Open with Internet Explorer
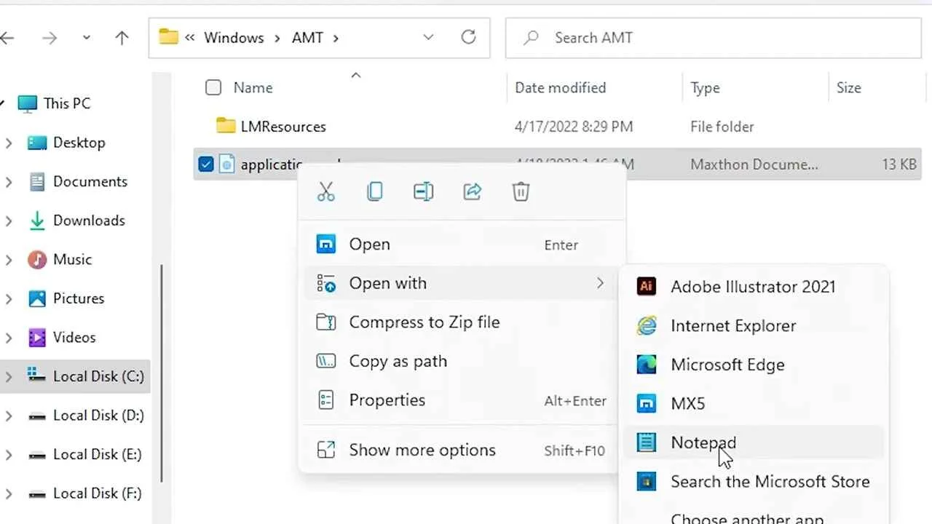 pos(754,326)
